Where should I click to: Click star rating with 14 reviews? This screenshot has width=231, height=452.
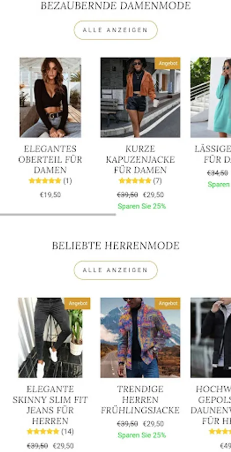pos(43,431)
